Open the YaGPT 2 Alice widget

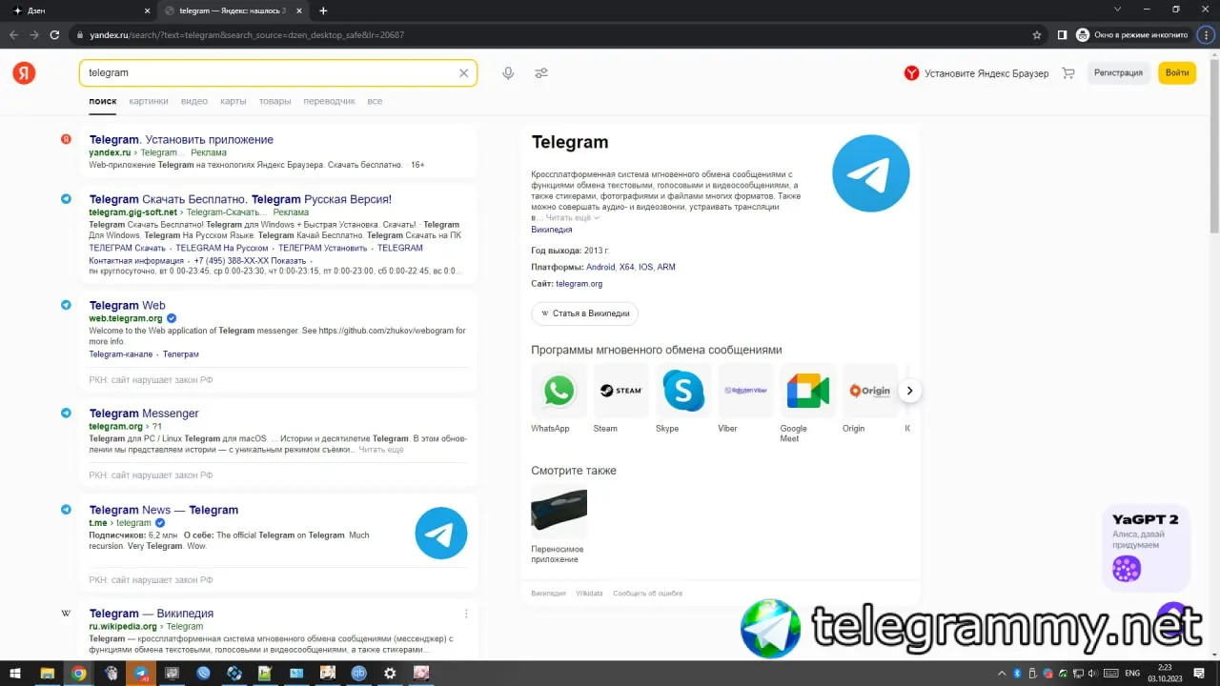pos(1146,547)
